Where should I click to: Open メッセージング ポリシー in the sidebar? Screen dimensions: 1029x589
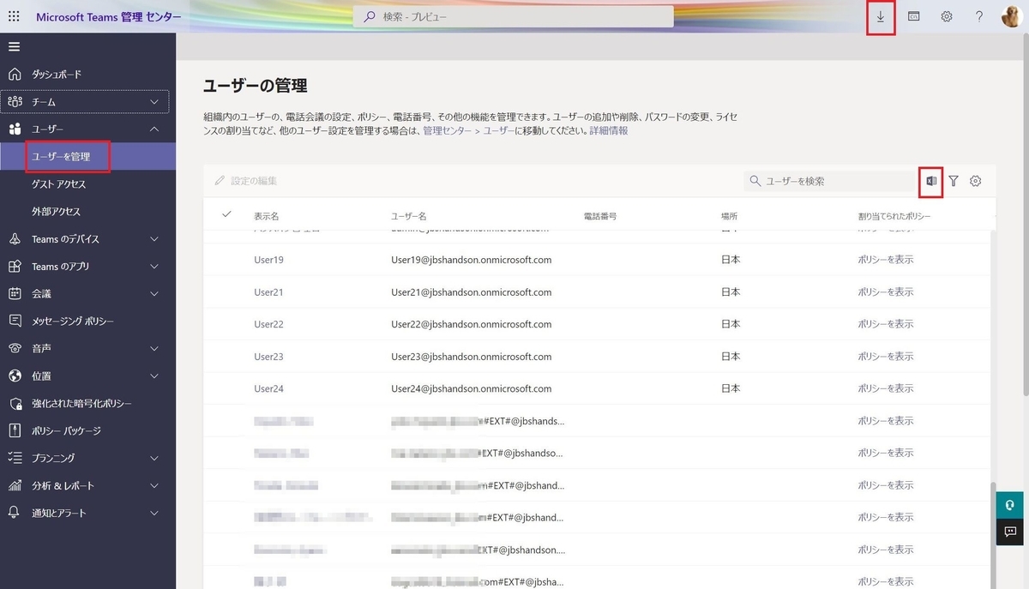point(73,322)
